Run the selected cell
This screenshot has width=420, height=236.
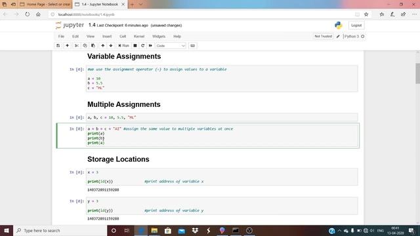(123, 46)
